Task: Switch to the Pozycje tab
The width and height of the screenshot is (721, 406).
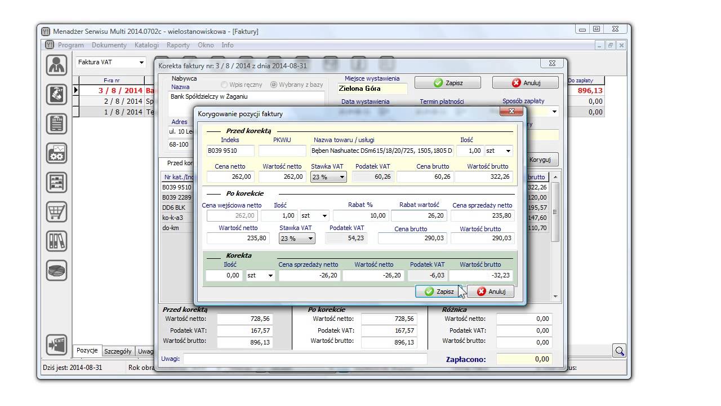Action: coord(87,350)
